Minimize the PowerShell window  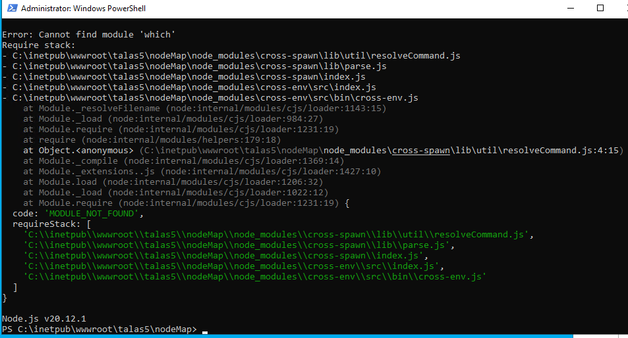point(570,9)
